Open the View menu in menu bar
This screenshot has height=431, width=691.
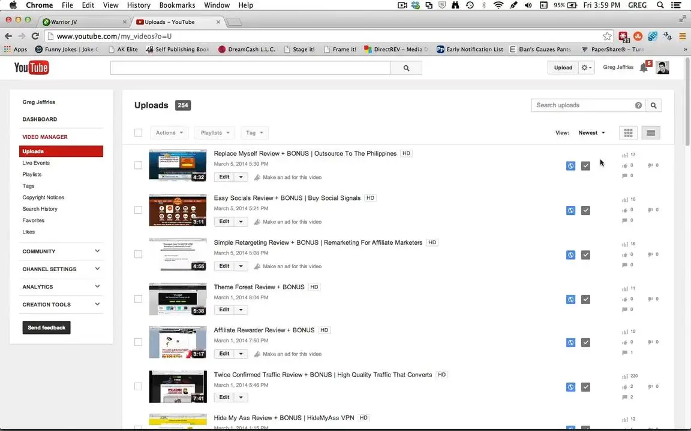(110, 5)
